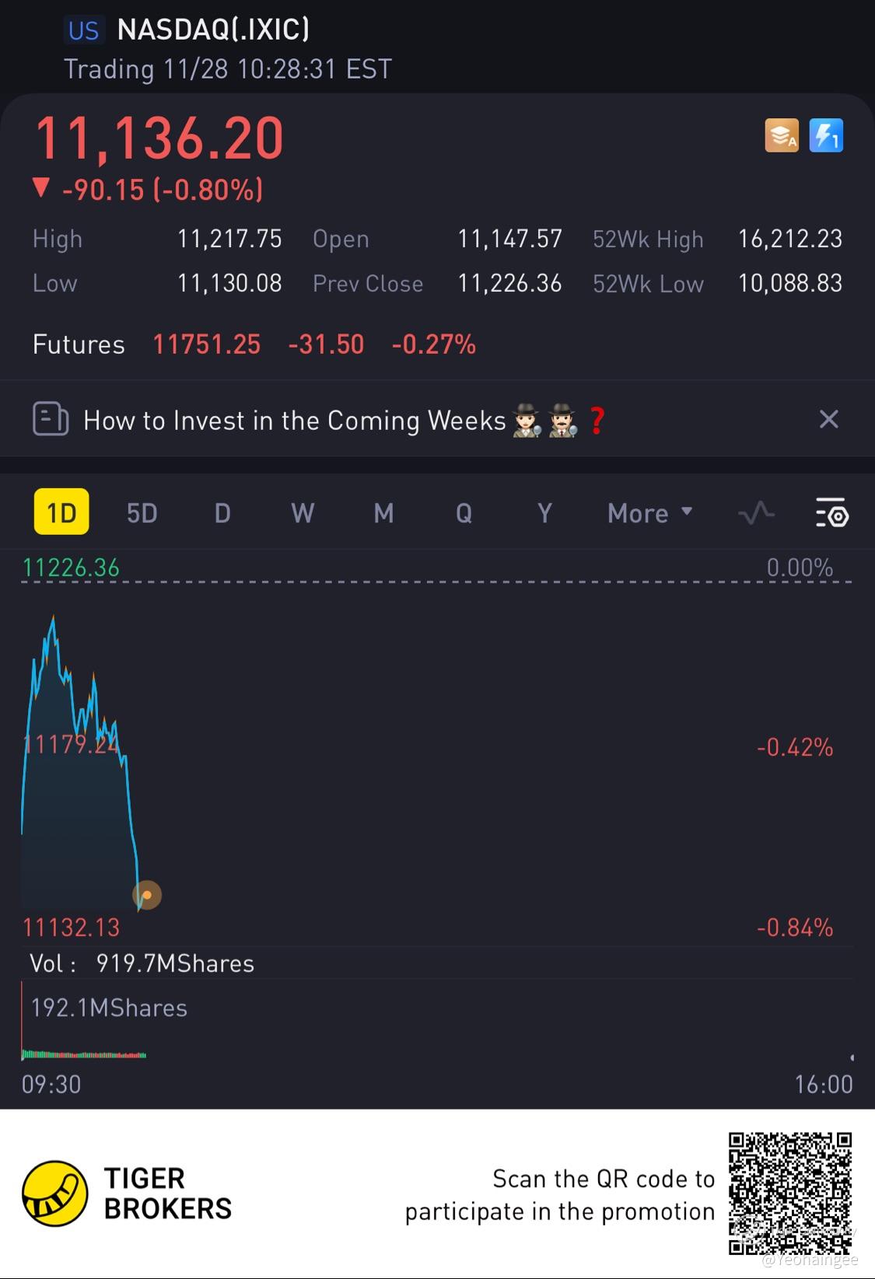Select the 1D chart timeframe
Image resolution: width=875 pixels, height=1279 pixels.
click(x=61, y=512)
